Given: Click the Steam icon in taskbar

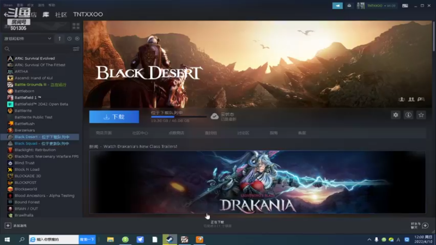Looking at the screenshot, I should coord(169,240).
